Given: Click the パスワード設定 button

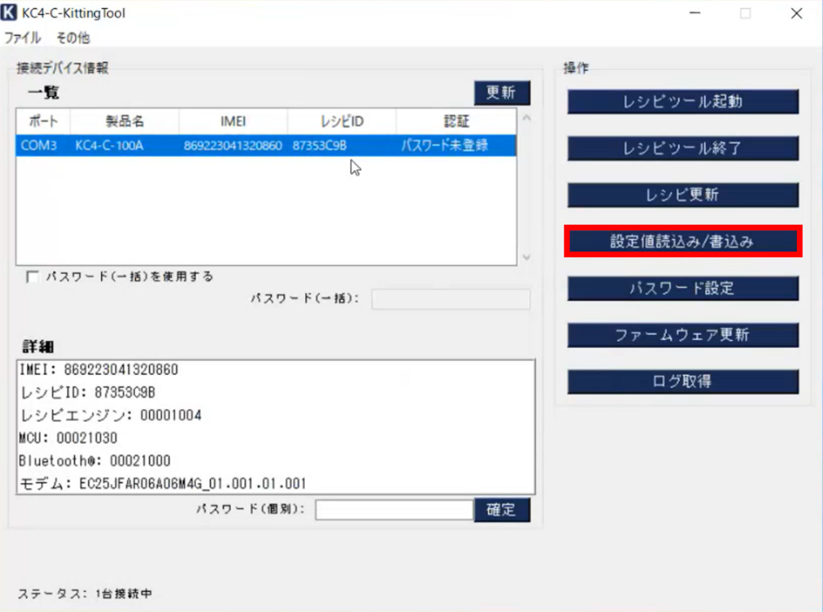Looking at the screenshot, I should coord(682,288).
